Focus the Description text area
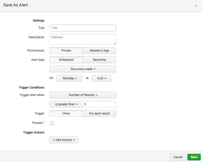The height and width of the screenshot is (162, 202). (x=83, y=39)
